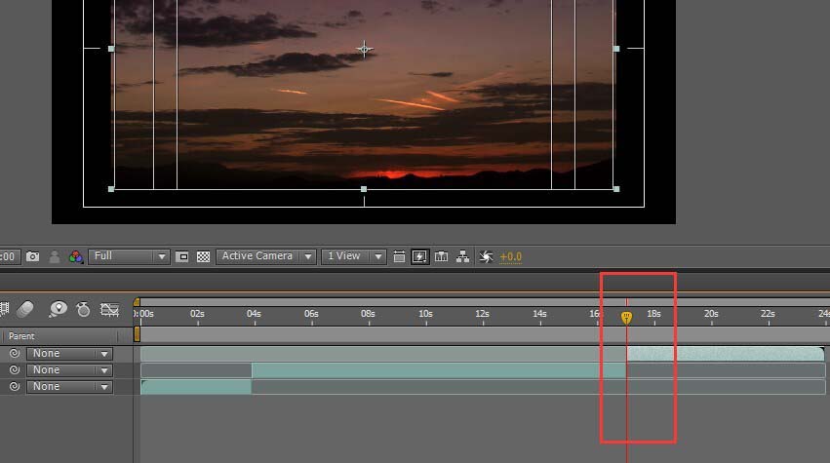The image size is (830, 463).
Task: Click the 02s mark on time ruler
Action: pos(197,314)
